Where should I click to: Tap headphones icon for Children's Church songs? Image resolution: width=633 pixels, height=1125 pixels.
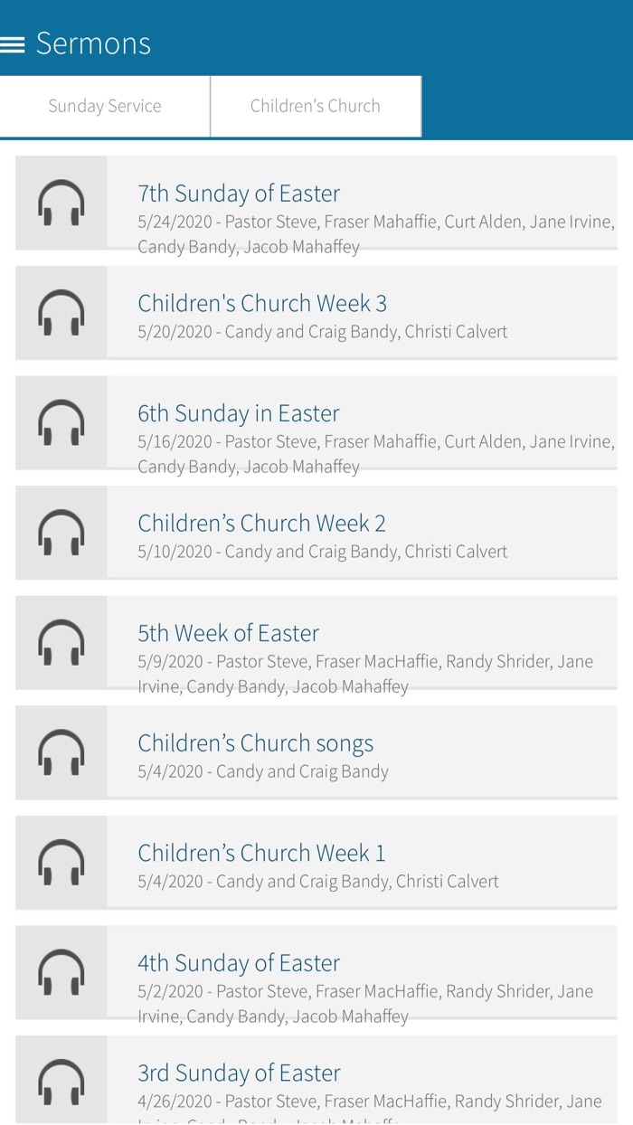coord(61,752)
